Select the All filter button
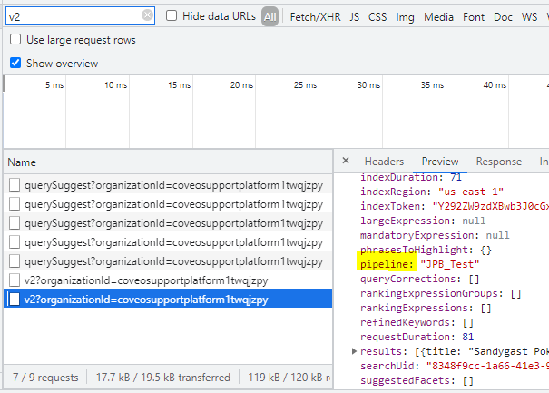This screenshot has height=393, width=549. pos(270,16)
